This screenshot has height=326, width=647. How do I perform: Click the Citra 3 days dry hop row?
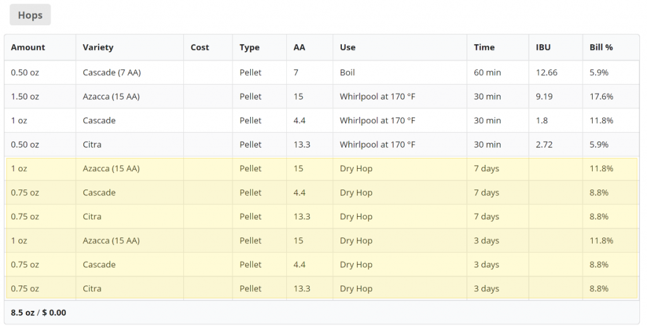coord(322,289)
